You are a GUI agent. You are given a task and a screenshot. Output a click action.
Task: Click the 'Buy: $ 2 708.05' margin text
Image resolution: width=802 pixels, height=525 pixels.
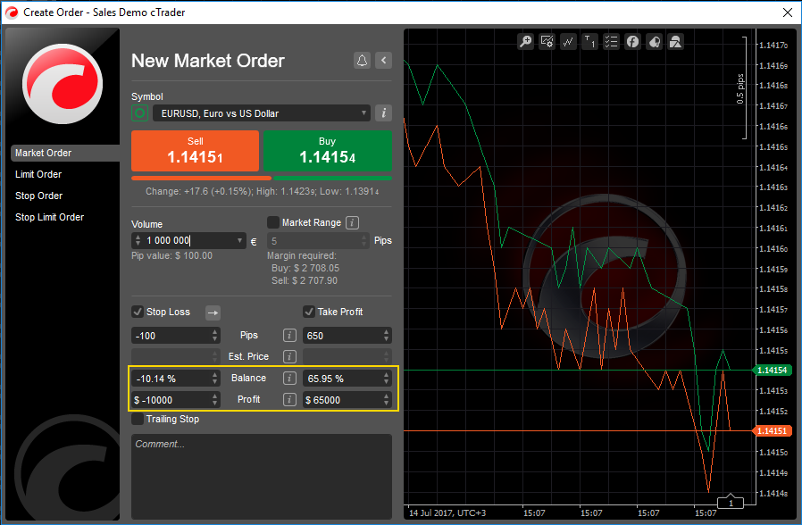305,268
